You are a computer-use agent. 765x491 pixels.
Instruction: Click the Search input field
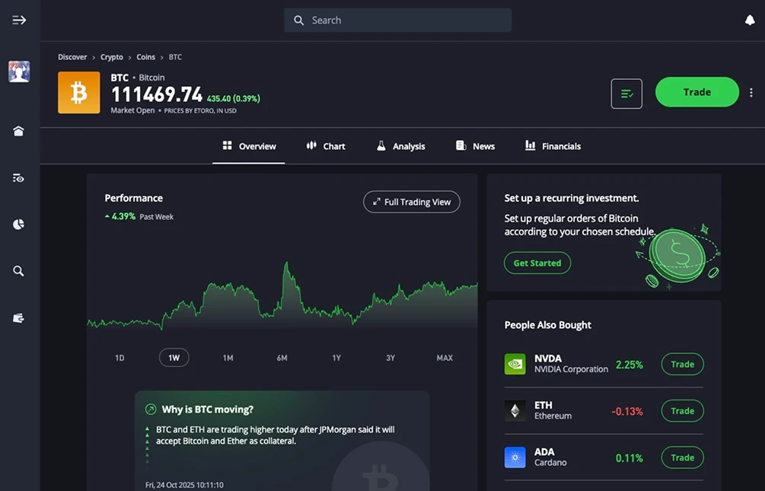click(397, 20)
